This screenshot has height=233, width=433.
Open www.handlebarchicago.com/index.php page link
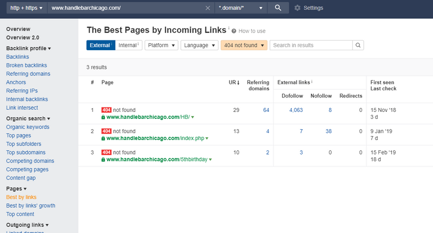point(155,138)
